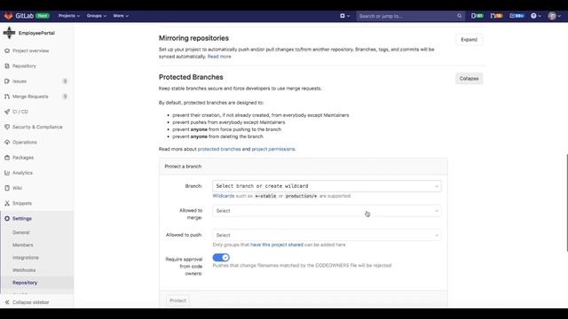Click the GitLab fox logo
568x319 pixels.
click(x=8, y=16)
